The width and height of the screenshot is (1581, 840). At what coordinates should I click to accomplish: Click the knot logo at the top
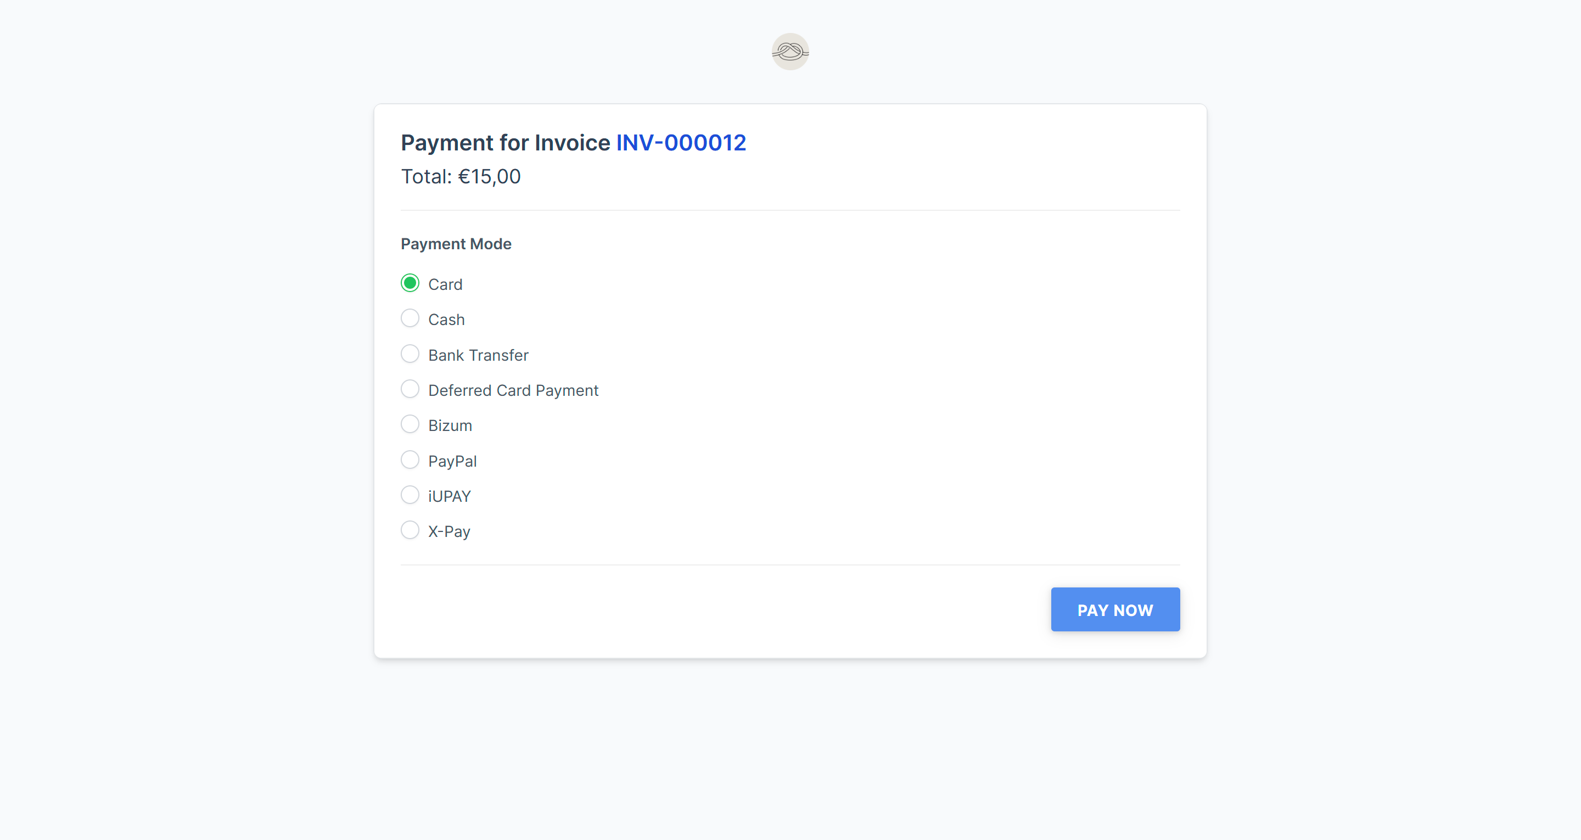click(790, 52)
